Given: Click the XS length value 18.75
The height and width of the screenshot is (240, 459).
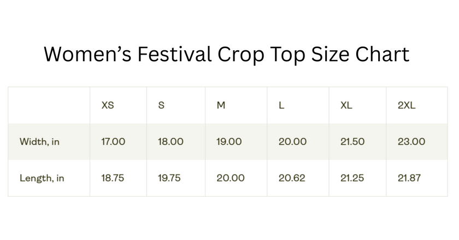Looking at the screenshot, I should [113, 178].
